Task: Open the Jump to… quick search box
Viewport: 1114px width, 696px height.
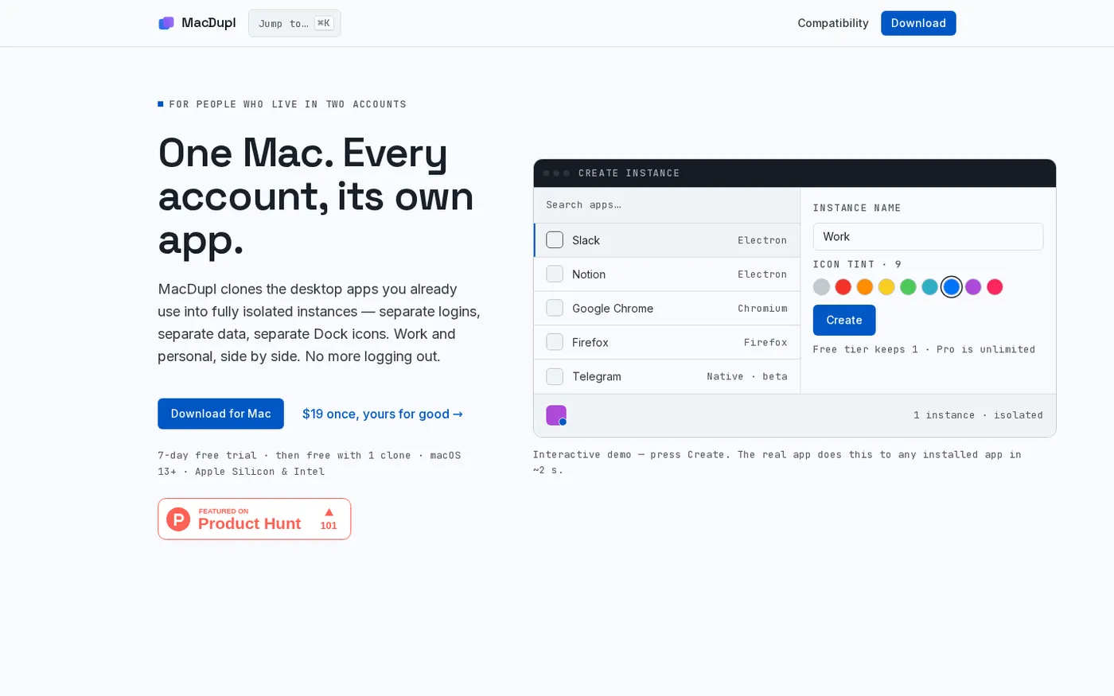Action: 294,23
